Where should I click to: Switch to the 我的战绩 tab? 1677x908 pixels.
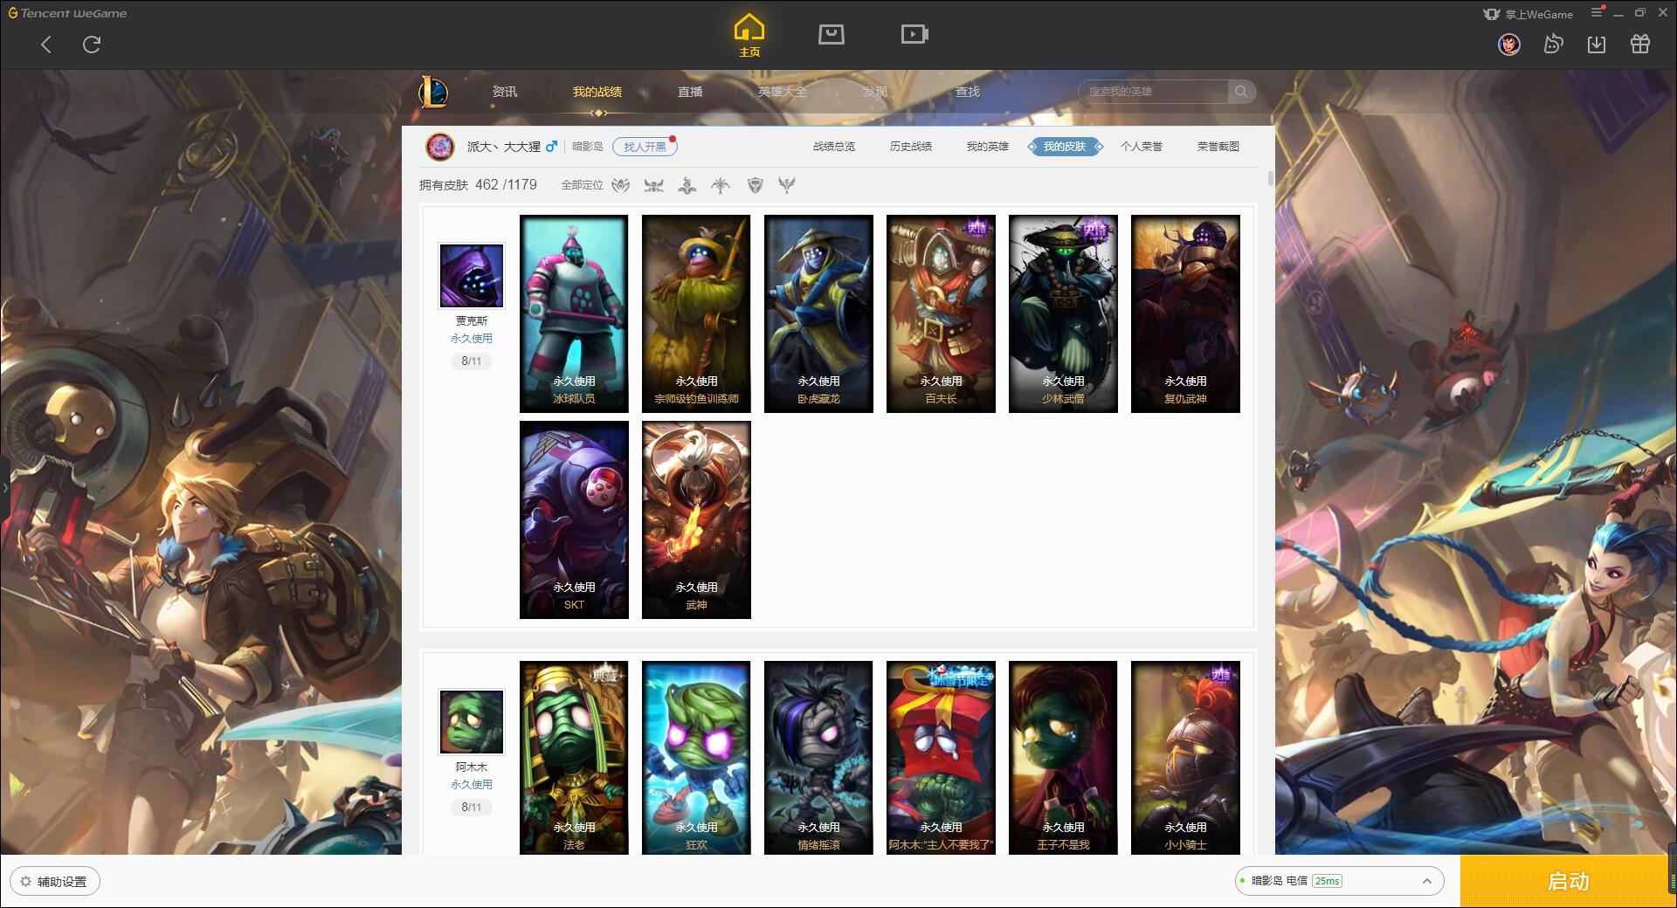pos(597,92)
